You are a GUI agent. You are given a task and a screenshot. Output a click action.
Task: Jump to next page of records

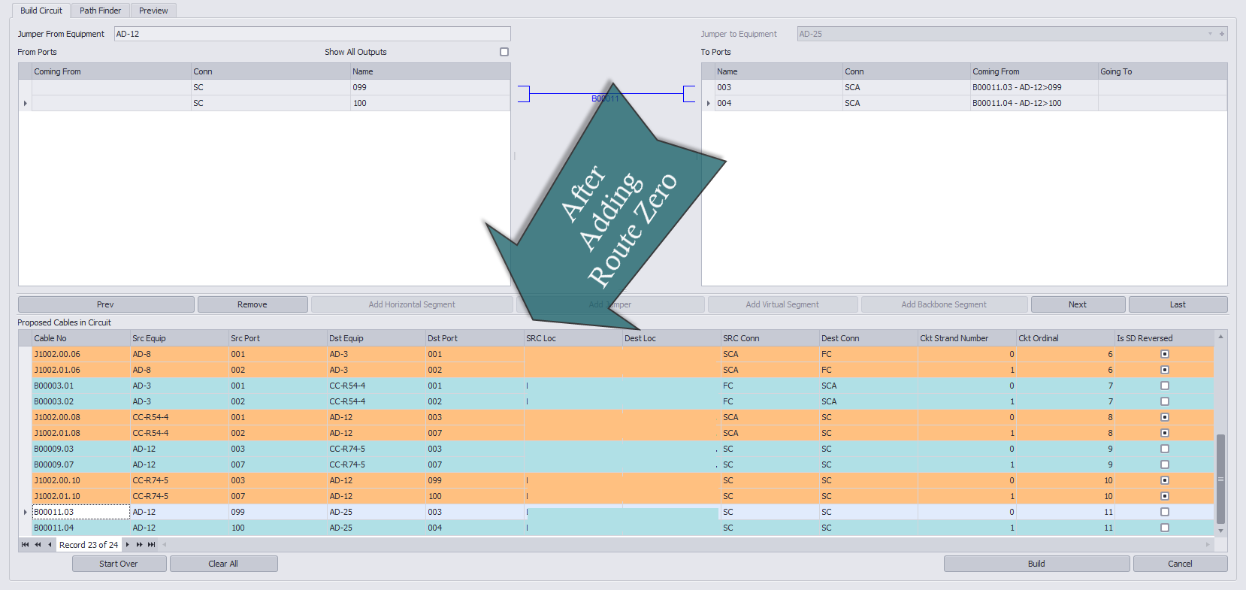point(139,545)
